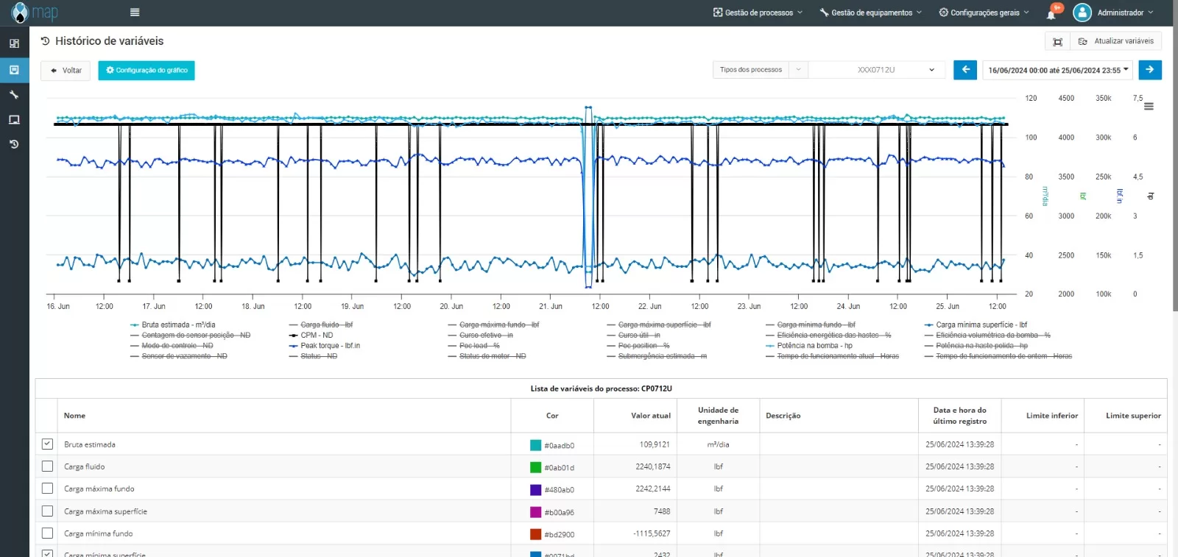
Task: Hide Potência na bomba legend series
Action: (809, 346)
